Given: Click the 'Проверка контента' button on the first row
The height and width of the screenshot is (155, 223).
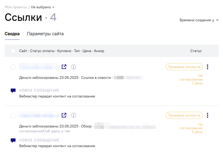Looking at the screenshot, I should click(184, 67).
